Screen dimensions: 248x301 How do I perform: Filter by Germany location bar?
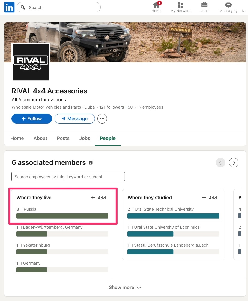click(62, 270)
